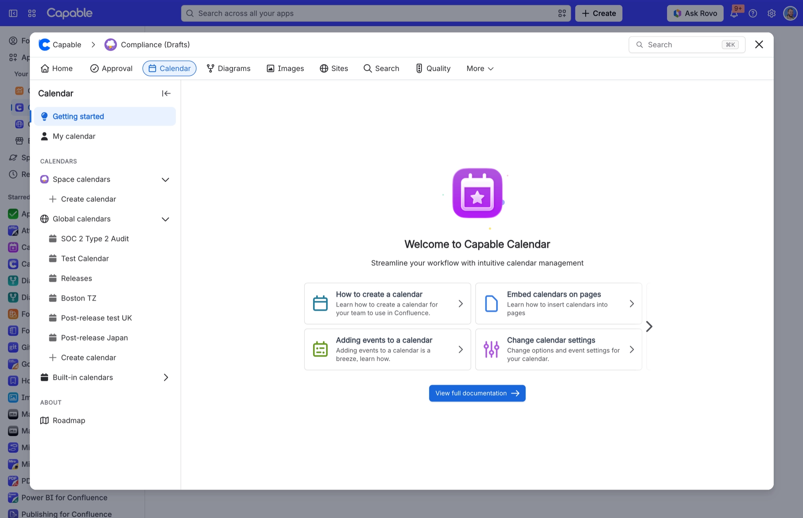Viewport: 803px width, 518px height.
Task: Open the notifications bell icon
Action: (734, 13)
